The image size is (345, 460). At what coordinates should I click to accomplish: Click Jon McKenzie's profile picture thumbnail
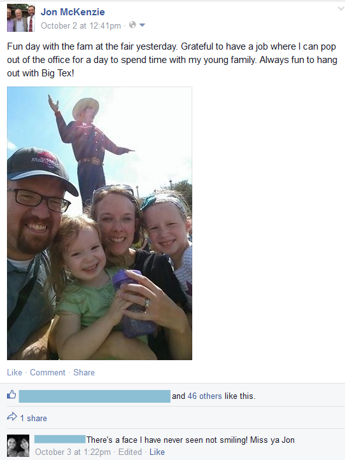21,18
